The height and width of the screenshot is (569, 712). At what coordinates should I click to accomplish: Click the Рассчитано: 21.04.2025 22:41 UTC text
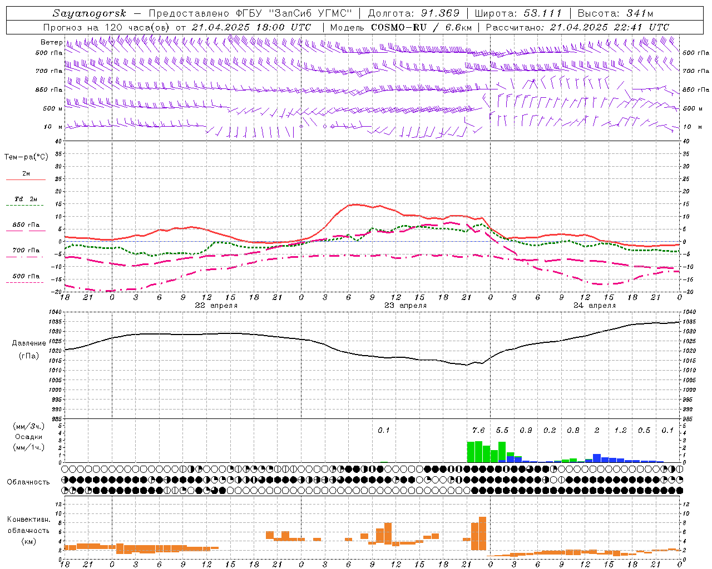[577, 27]
